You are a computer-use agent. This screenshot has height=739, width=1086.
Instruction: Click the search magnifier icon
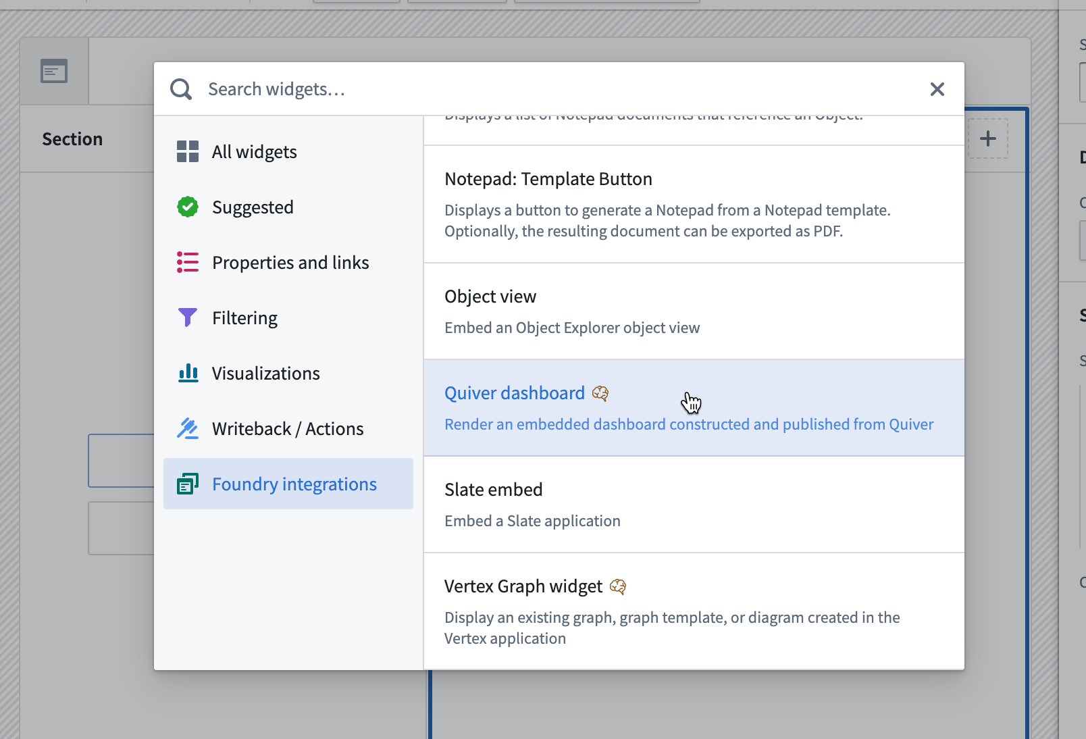[181, 89]
